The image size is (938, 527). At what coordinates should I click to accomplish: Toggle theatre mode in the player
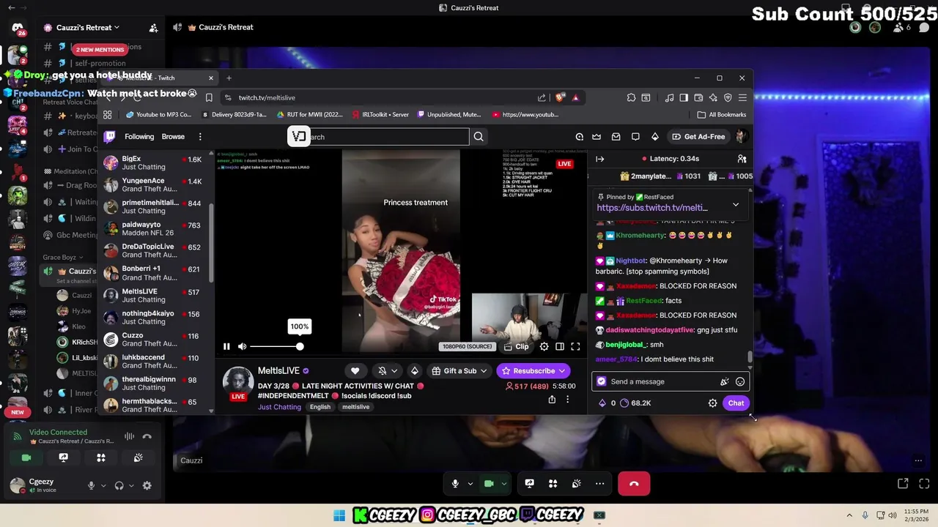click(x=560, y=347)
